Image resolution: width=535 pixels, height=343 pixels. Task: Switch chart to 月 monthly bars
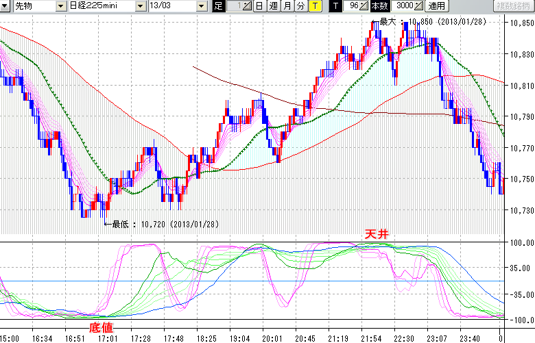tap(287, 6)
